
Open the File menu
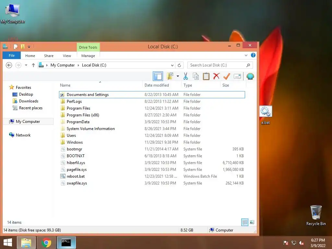(x=12, y=55)
